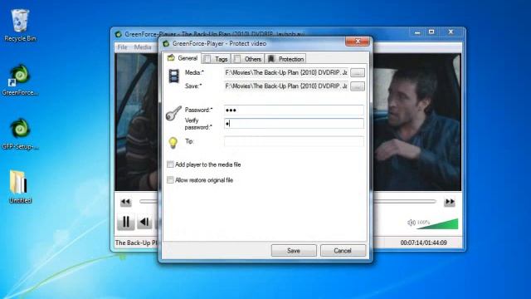This screenshot has height=299, width=531.
Task: Click the Save button in dialog
Action: click(294, 251)
